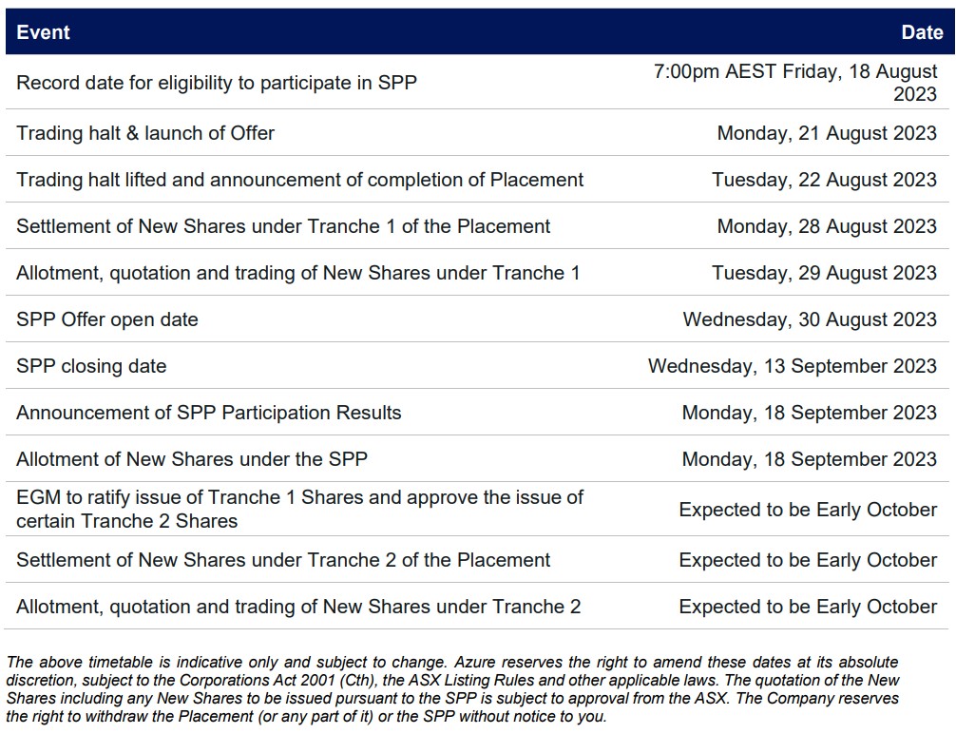Select the "SPP closing date" event cell
The height and width of the screenshot is (734, 956).
coord(91,366)
